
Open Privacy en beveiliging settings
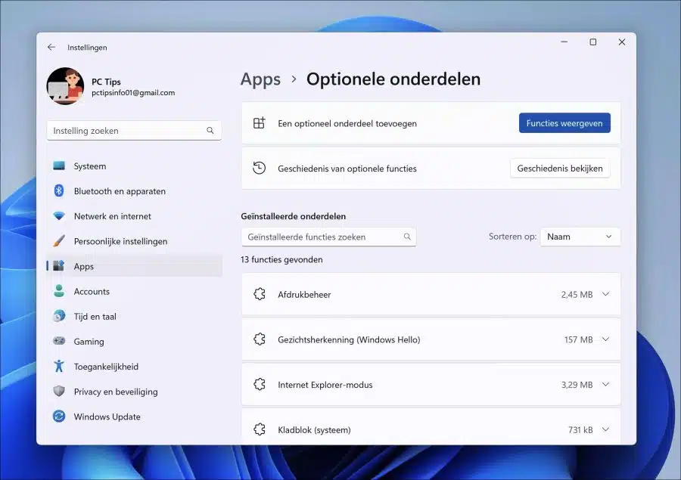(x=134, y=392)
